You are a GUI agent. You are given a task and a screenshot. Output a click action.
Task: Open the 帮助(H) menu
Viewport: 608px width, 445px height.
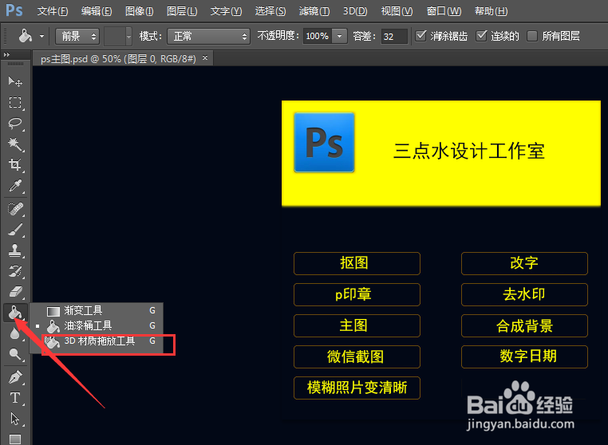(491, 11)
